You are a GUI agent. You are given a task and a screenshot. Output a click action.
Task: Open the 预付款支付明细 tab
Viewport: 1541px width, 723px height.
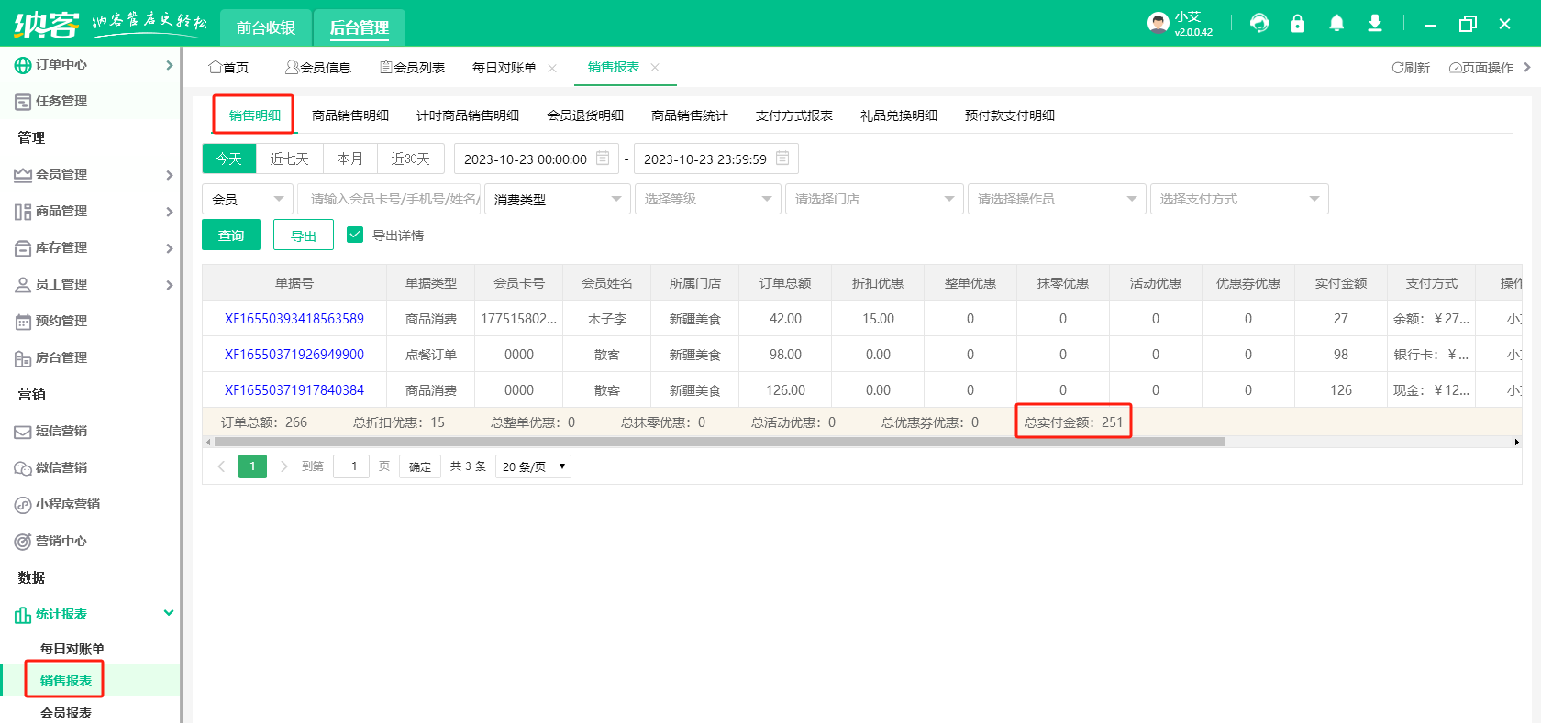(x=1010, y=115)
